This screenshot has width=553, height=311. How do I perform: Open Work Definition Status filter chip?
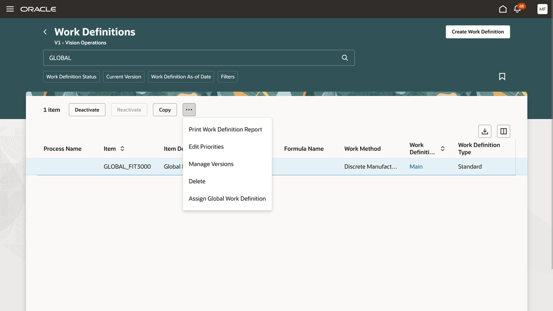click(71, 77)
